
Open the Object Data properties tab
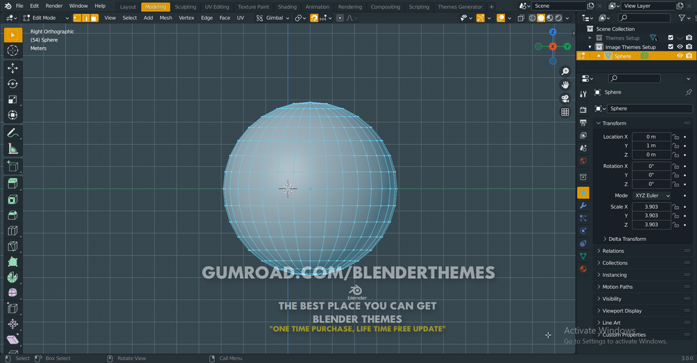pyautogui.click(x=583, y=256)
